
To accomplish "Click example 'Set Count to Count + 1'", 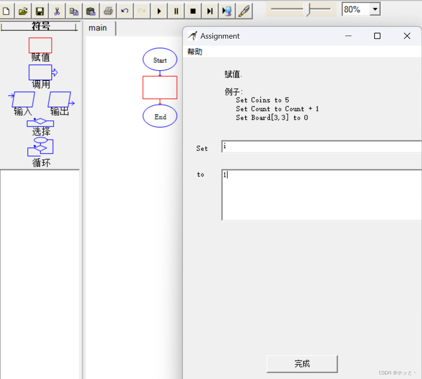I will point(277,109).
